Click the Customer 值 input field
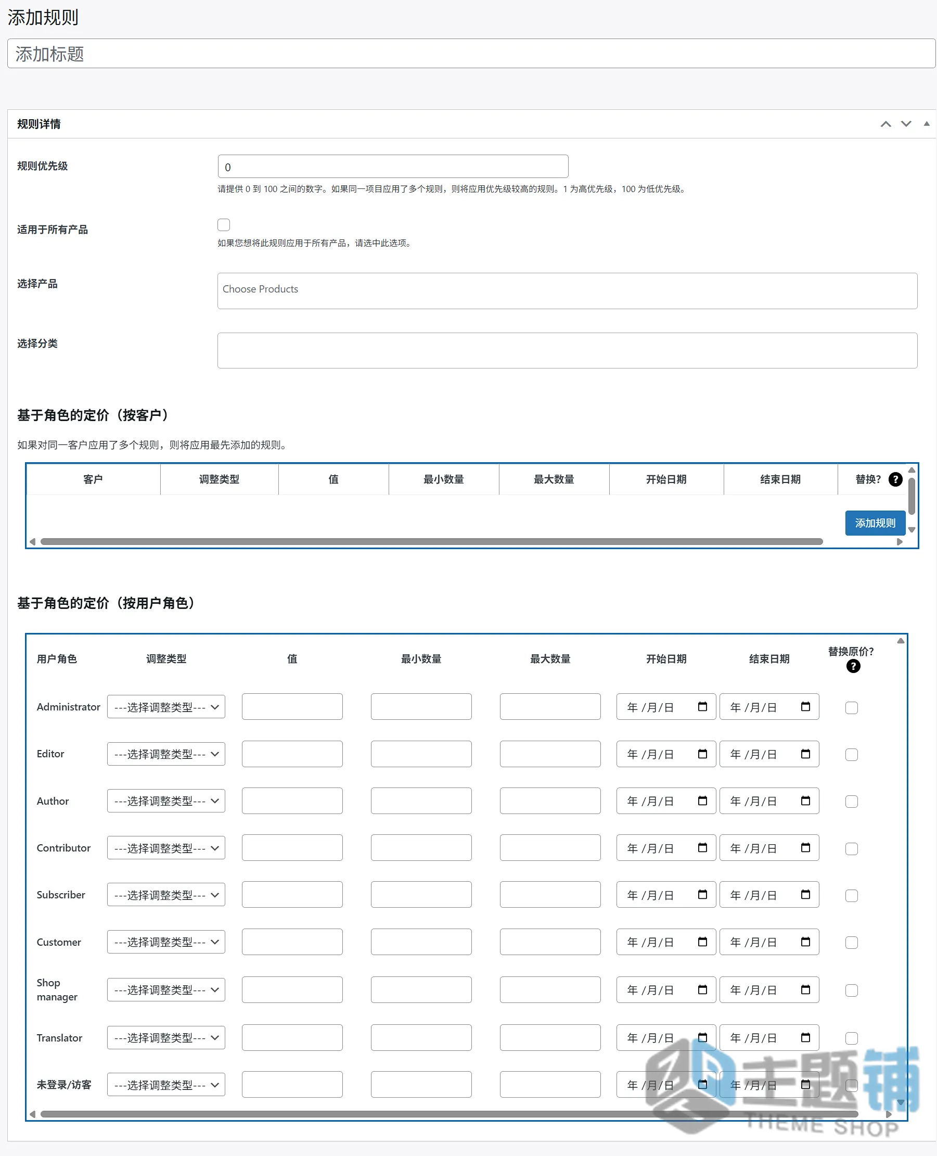Image resolution: width=937 pixels, height=1156 pixels. click(292, 942)
